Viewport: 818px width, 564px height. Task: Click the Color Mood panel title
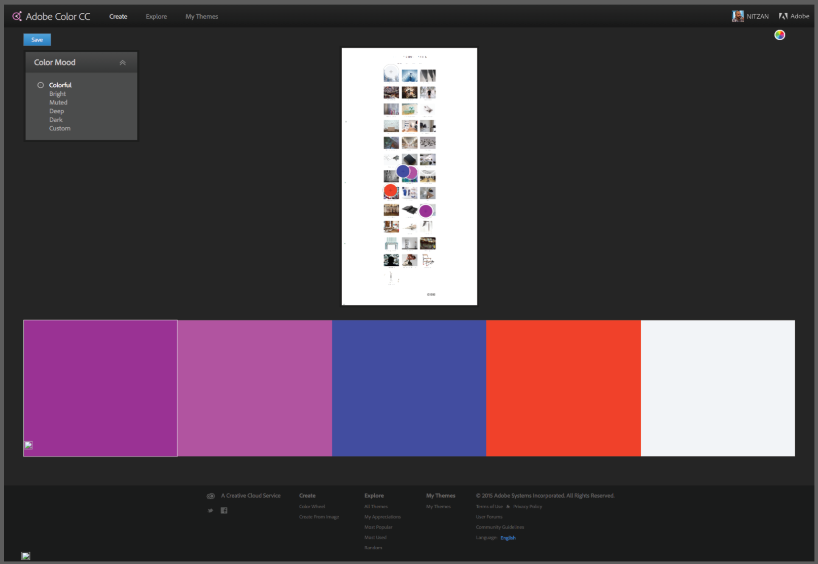(x=55, y=62)
